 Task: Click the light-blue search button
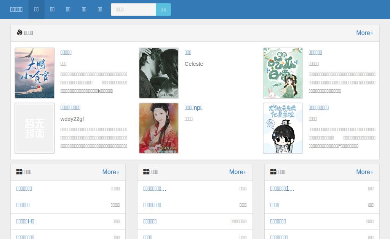pos(163,9)
